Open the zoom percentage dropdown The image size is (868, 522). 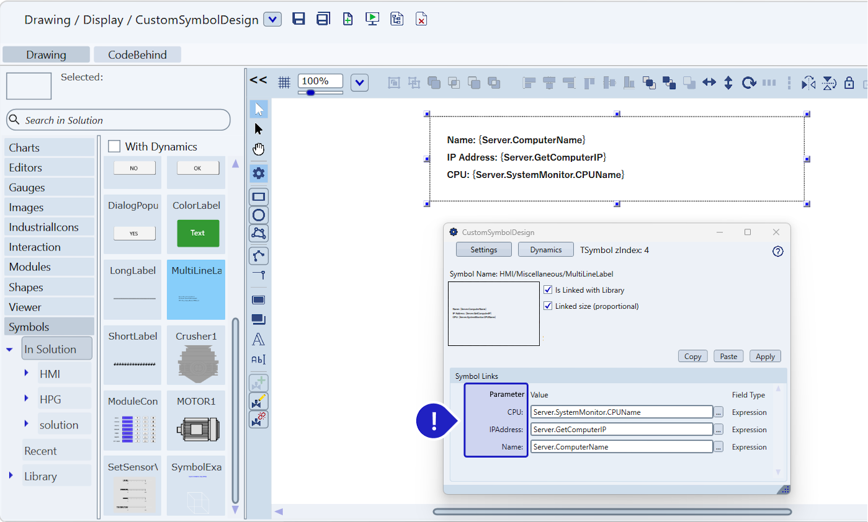coord(360,82)
